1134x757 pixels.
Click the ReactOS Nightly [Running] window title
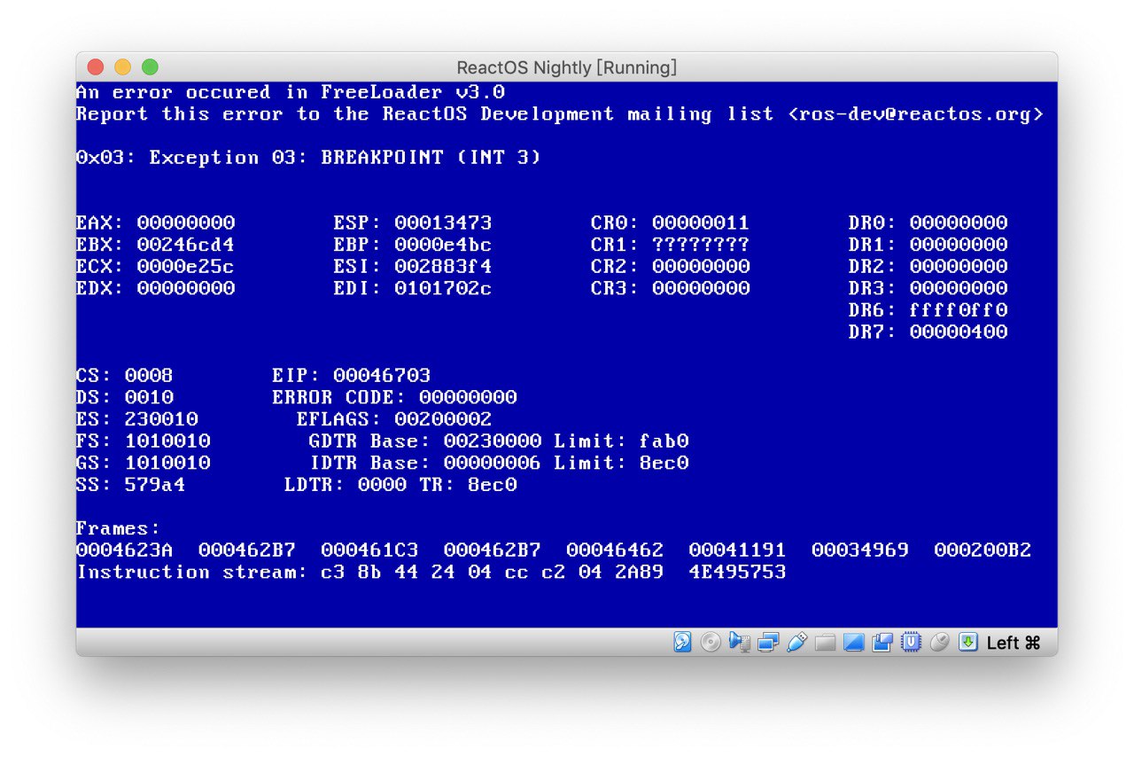tap(567, 67)
